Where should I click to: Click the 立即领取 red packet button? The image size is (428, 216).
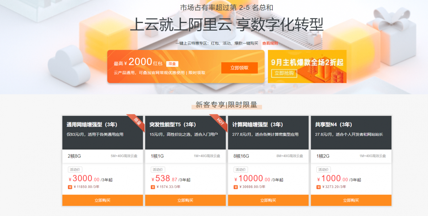[x=239, y=68]
